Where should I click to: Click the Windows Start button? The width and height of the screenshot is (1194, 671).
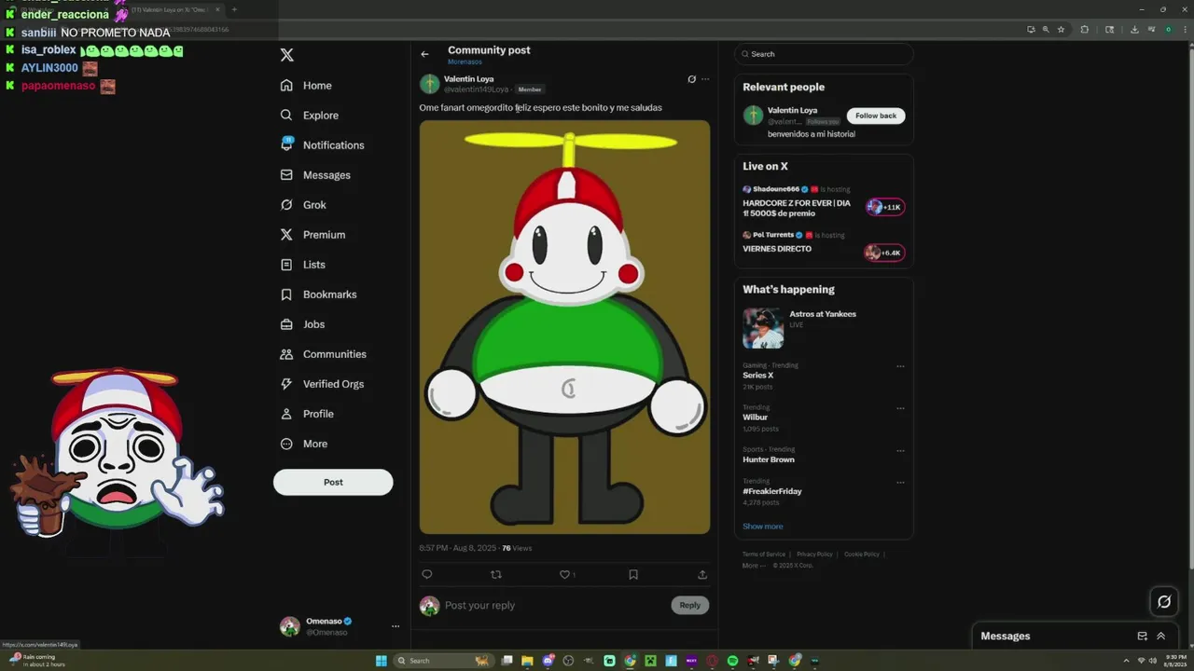(382, 661)
